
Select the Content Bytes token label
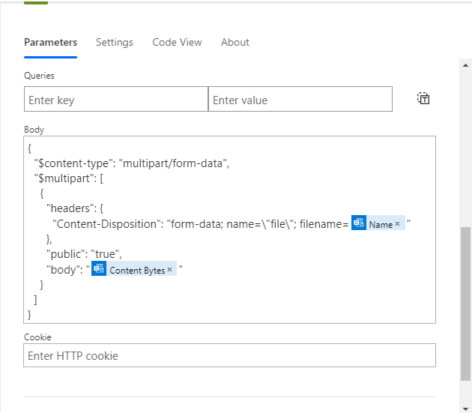136,270
